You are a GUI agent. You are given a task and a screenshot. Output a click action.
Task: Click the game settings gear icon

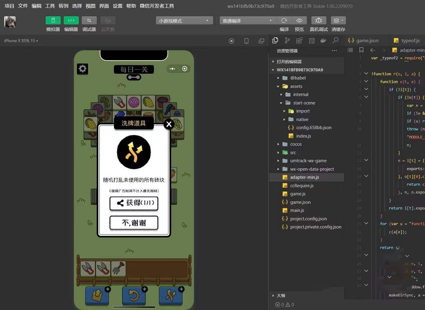point(83,69)
